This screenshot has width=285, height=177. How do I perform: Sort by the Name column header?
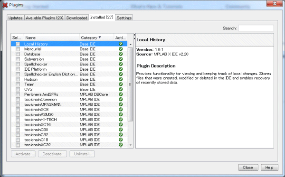pos(52,37)
